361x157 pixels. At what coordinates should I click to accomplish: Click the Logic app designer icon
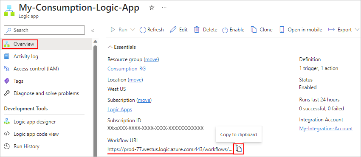[7, 122]
